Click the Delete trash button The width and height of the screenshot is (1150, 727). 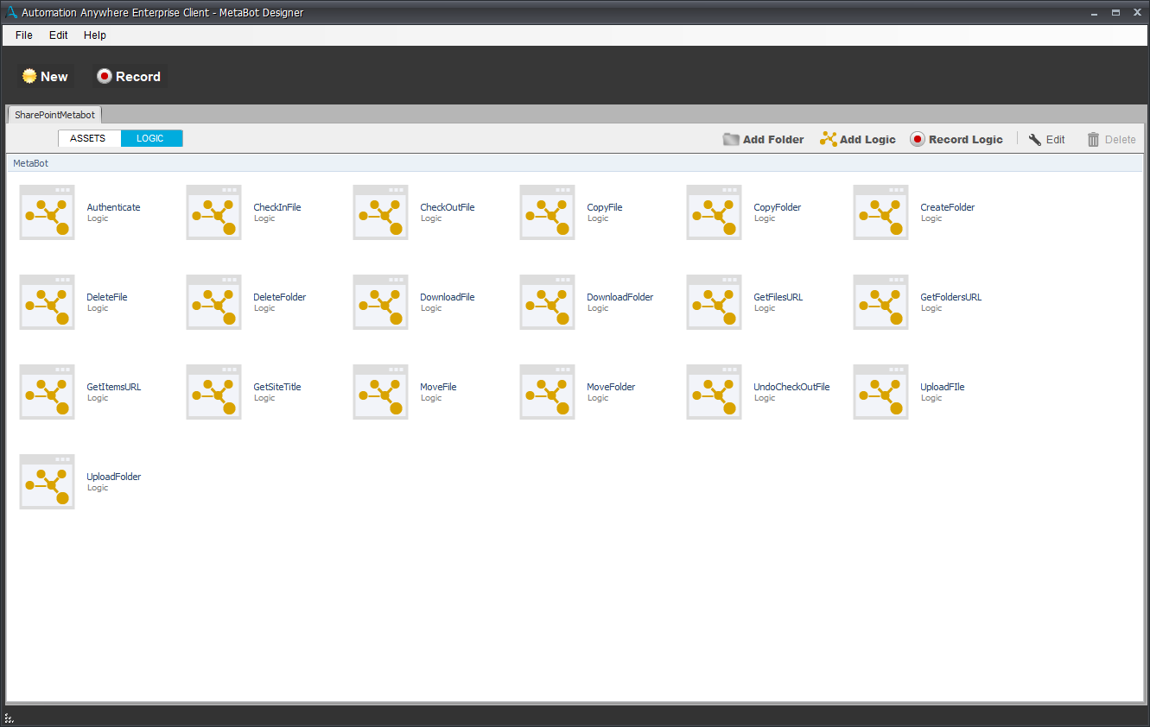click(1111, 139)
